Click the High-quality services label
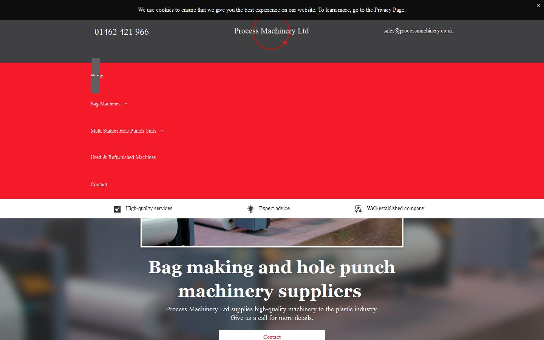This screenshot has width=544, height=340. point(149,208)
